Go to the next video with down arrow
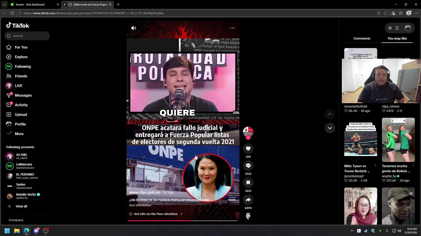421x236 pixels. [330, 128]
